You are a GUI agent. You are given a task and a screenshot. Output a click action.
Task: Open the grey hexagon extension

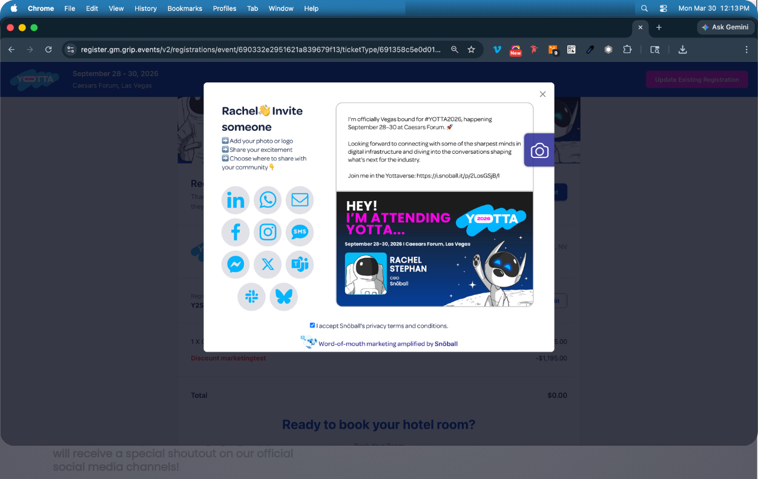pos(608,50)
